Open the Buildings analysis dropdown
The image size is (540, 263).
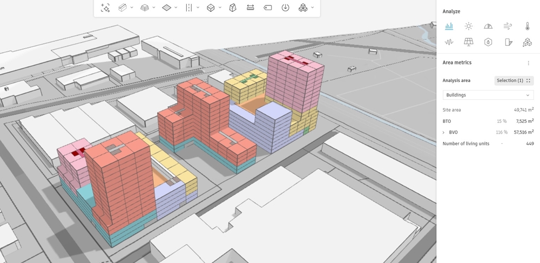click(488, 95)
